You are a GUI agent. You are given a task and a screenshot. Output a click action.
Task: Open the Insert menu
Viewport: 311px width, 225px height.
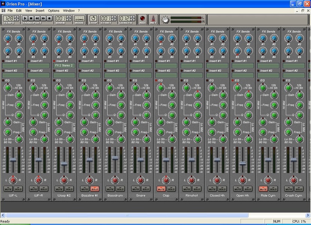[40, 10]
